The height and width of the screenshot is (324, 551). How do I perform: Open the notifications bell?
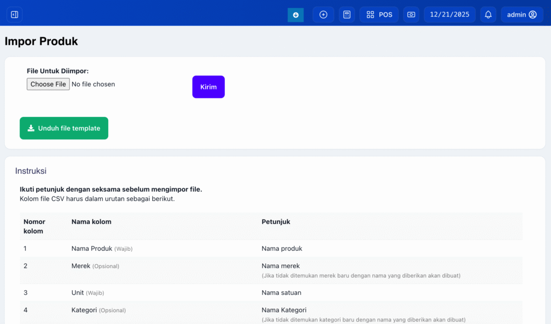(x=488, y=15)
